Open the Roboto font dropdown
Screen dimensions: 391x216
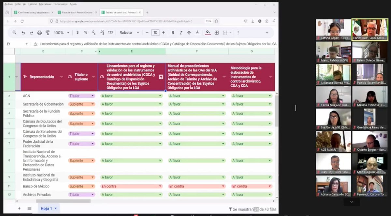pyautogui.click(x=129, y=33)
